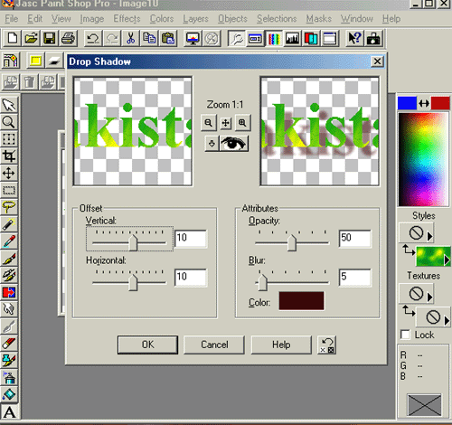The width and height of the screenshot is (452, 425).
Task: Select the Clone Brush tool
Action: [9, 275]
